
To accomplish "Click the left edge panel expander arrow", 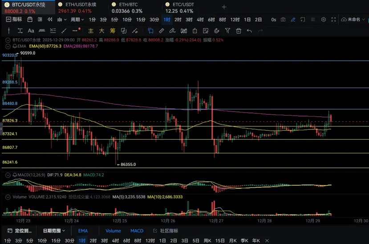I will [x=1, y=129].
